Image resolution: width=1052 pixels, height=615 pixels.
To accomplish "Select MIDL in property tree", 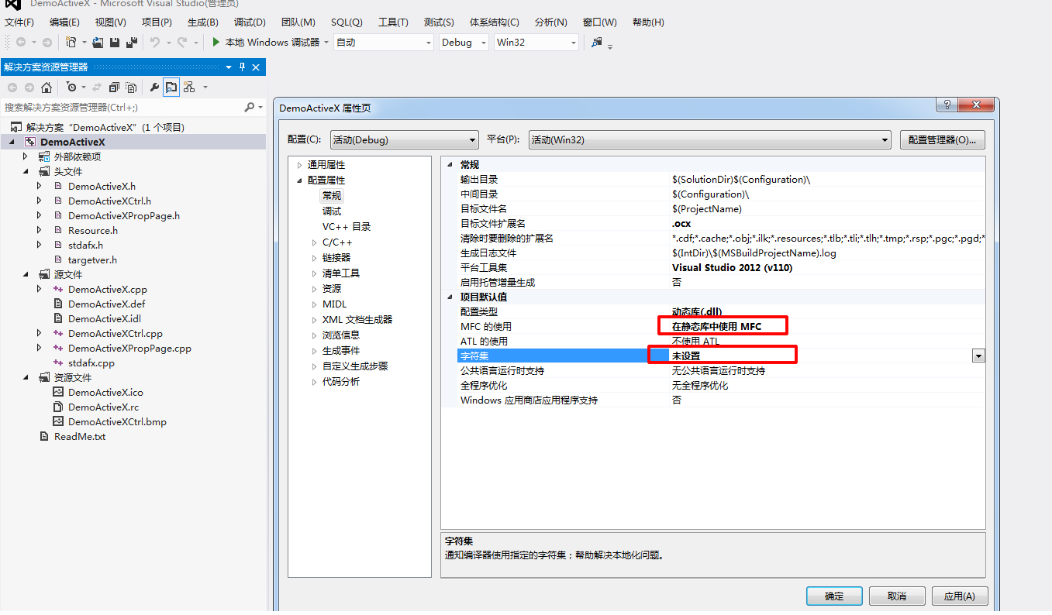I will point(335,304).
